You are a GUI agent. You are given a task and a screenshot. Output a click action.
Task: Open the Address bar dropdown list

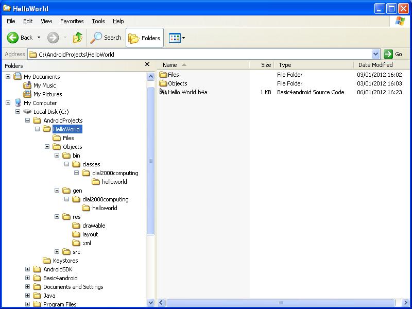click(x=376, y=54)
